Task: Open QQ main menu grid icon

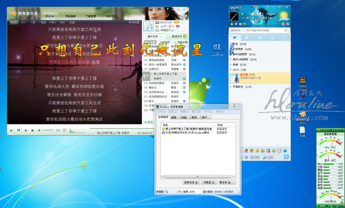Action: (x=286, y=157)
